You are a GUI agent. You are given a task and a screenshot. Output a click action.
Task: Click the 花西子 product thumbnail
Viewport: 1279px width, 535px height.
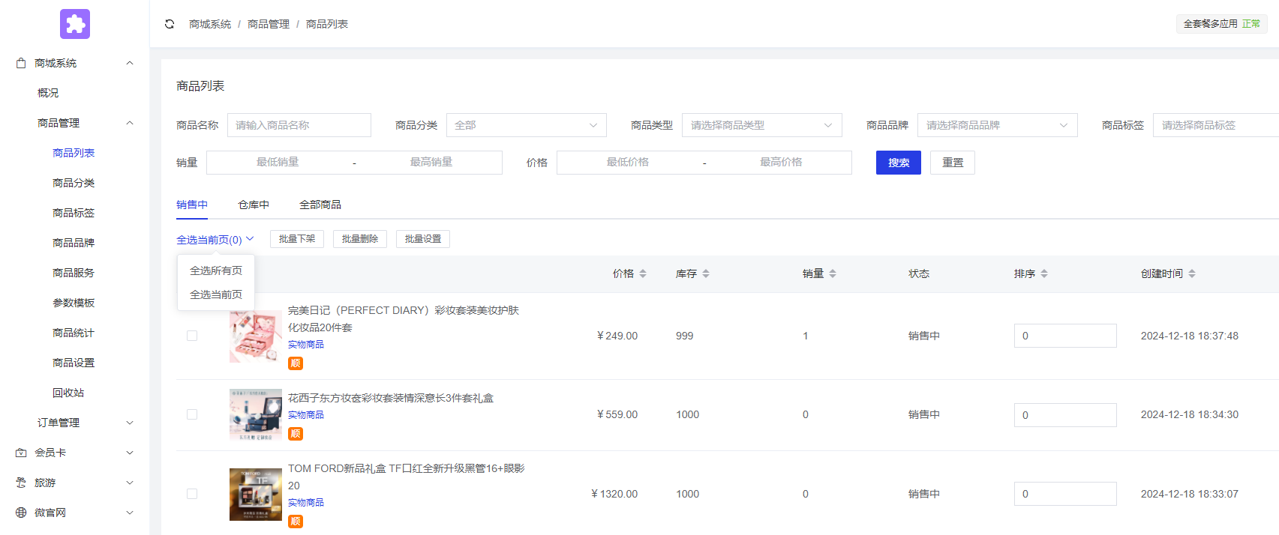(256, 414)
